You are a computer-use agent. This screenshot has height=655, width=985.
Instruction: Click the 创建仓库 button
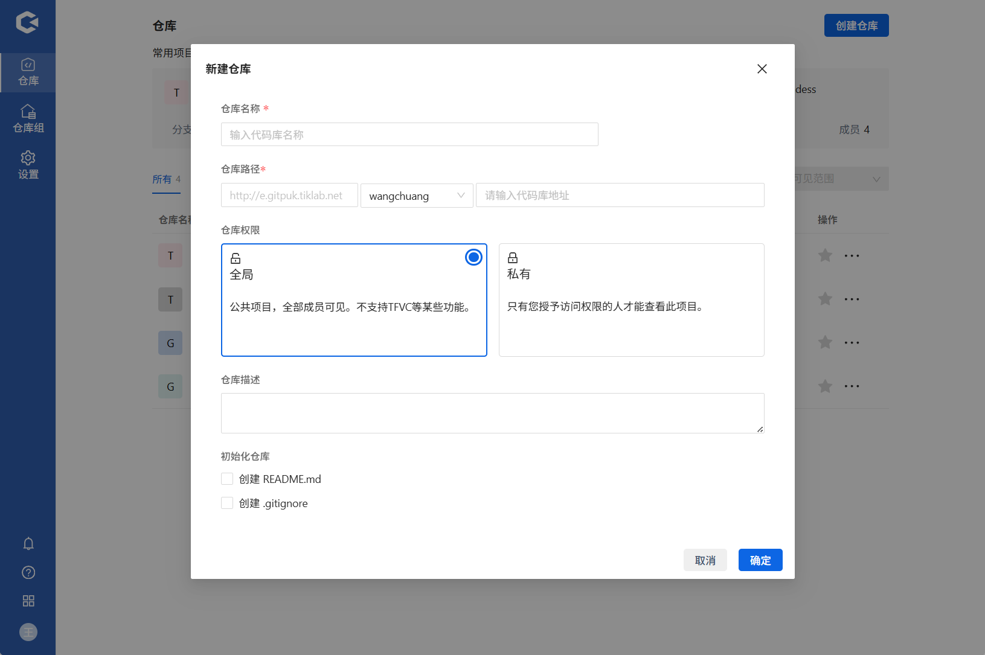pyautogui.click(x=856, y=25)
